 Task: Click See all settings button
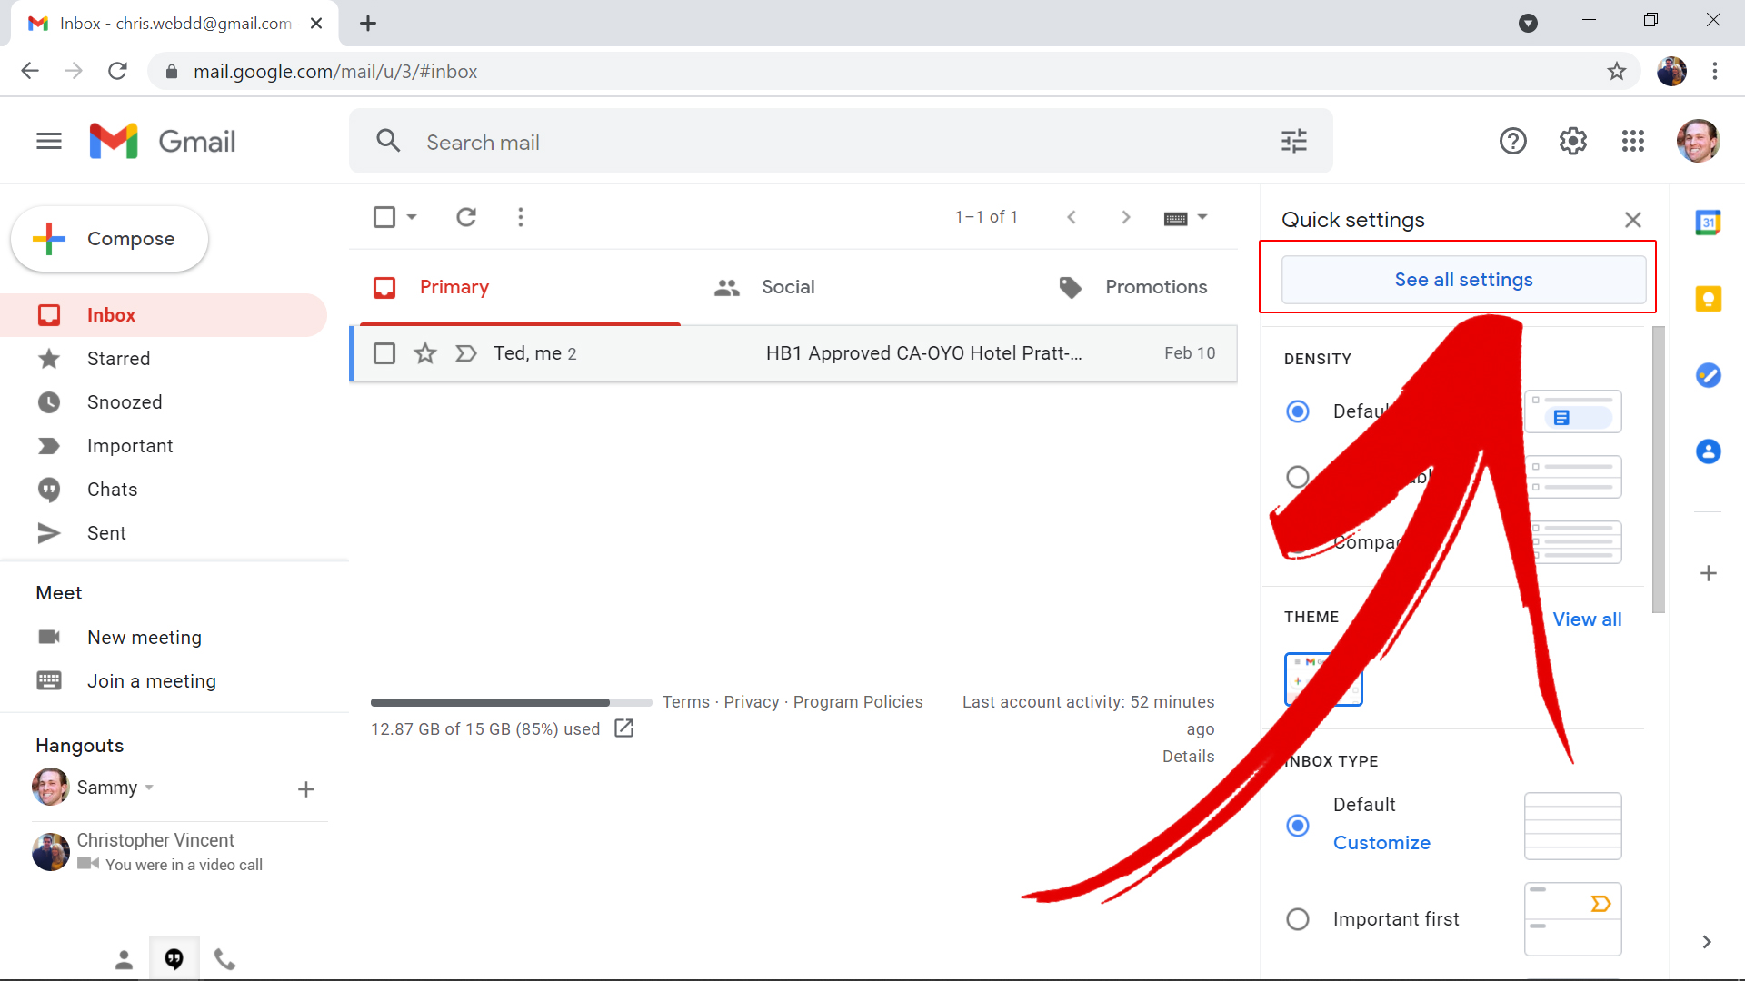click(x=1463, y=280)
